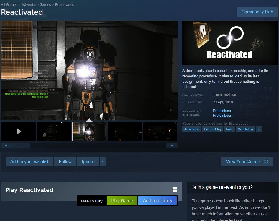Select the fourth dark corridor thumbnail
This screenshot has height=221, width=279.
tap(125, 131)
